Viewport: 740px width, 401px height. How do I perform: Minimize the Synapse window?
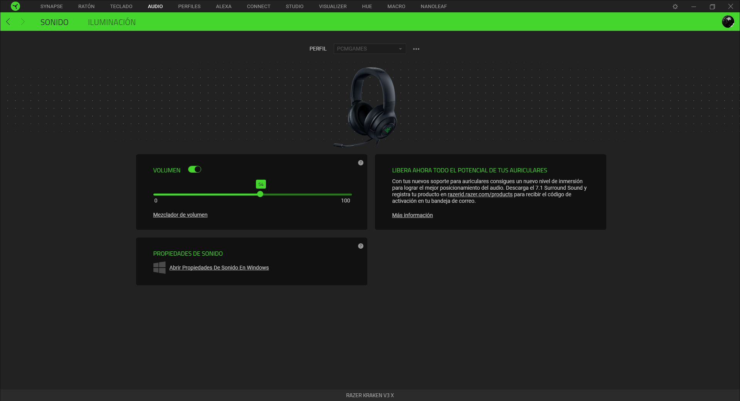[694, 7]
